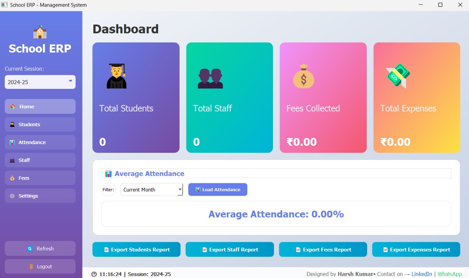Click Export Expenses Report button
469x278 pixels.
click(x=416, y=249)
